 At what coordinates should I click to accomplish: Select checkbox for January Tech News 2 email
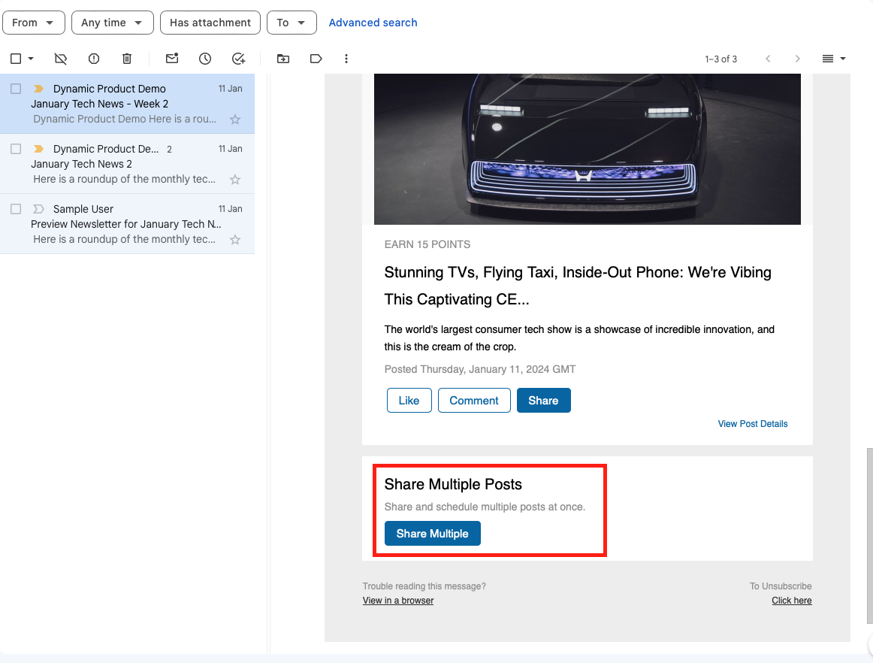coord(16,149)
